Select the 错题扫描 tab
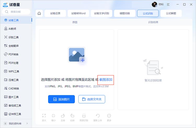Viewport: 196px width, 128px height. tap(125, 13)
